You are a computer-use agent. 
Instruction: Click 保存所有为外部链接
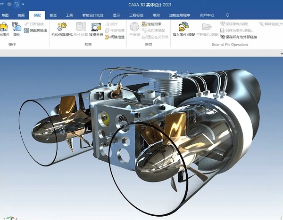(239, 36)
